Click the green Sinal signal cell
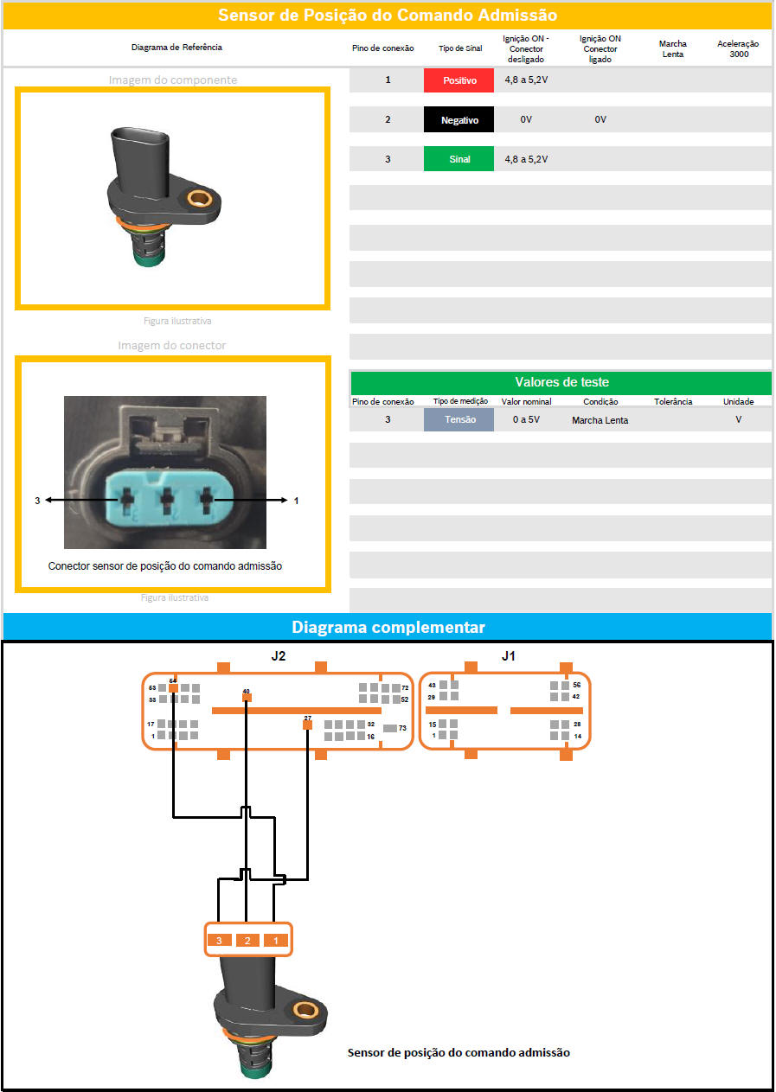 [459, 159]
